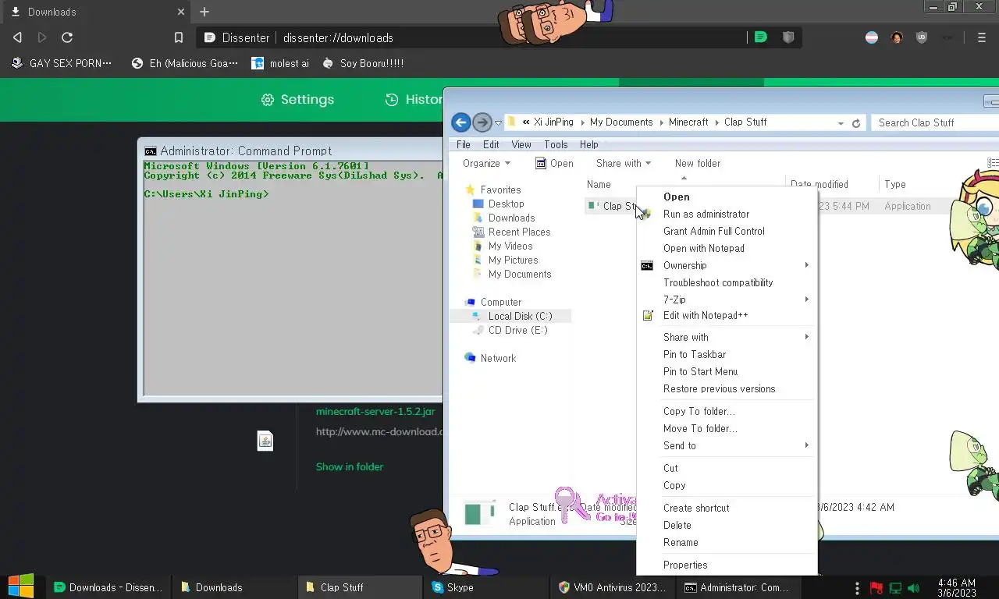Open VM0 Antivirus from the taskbar

612,587
